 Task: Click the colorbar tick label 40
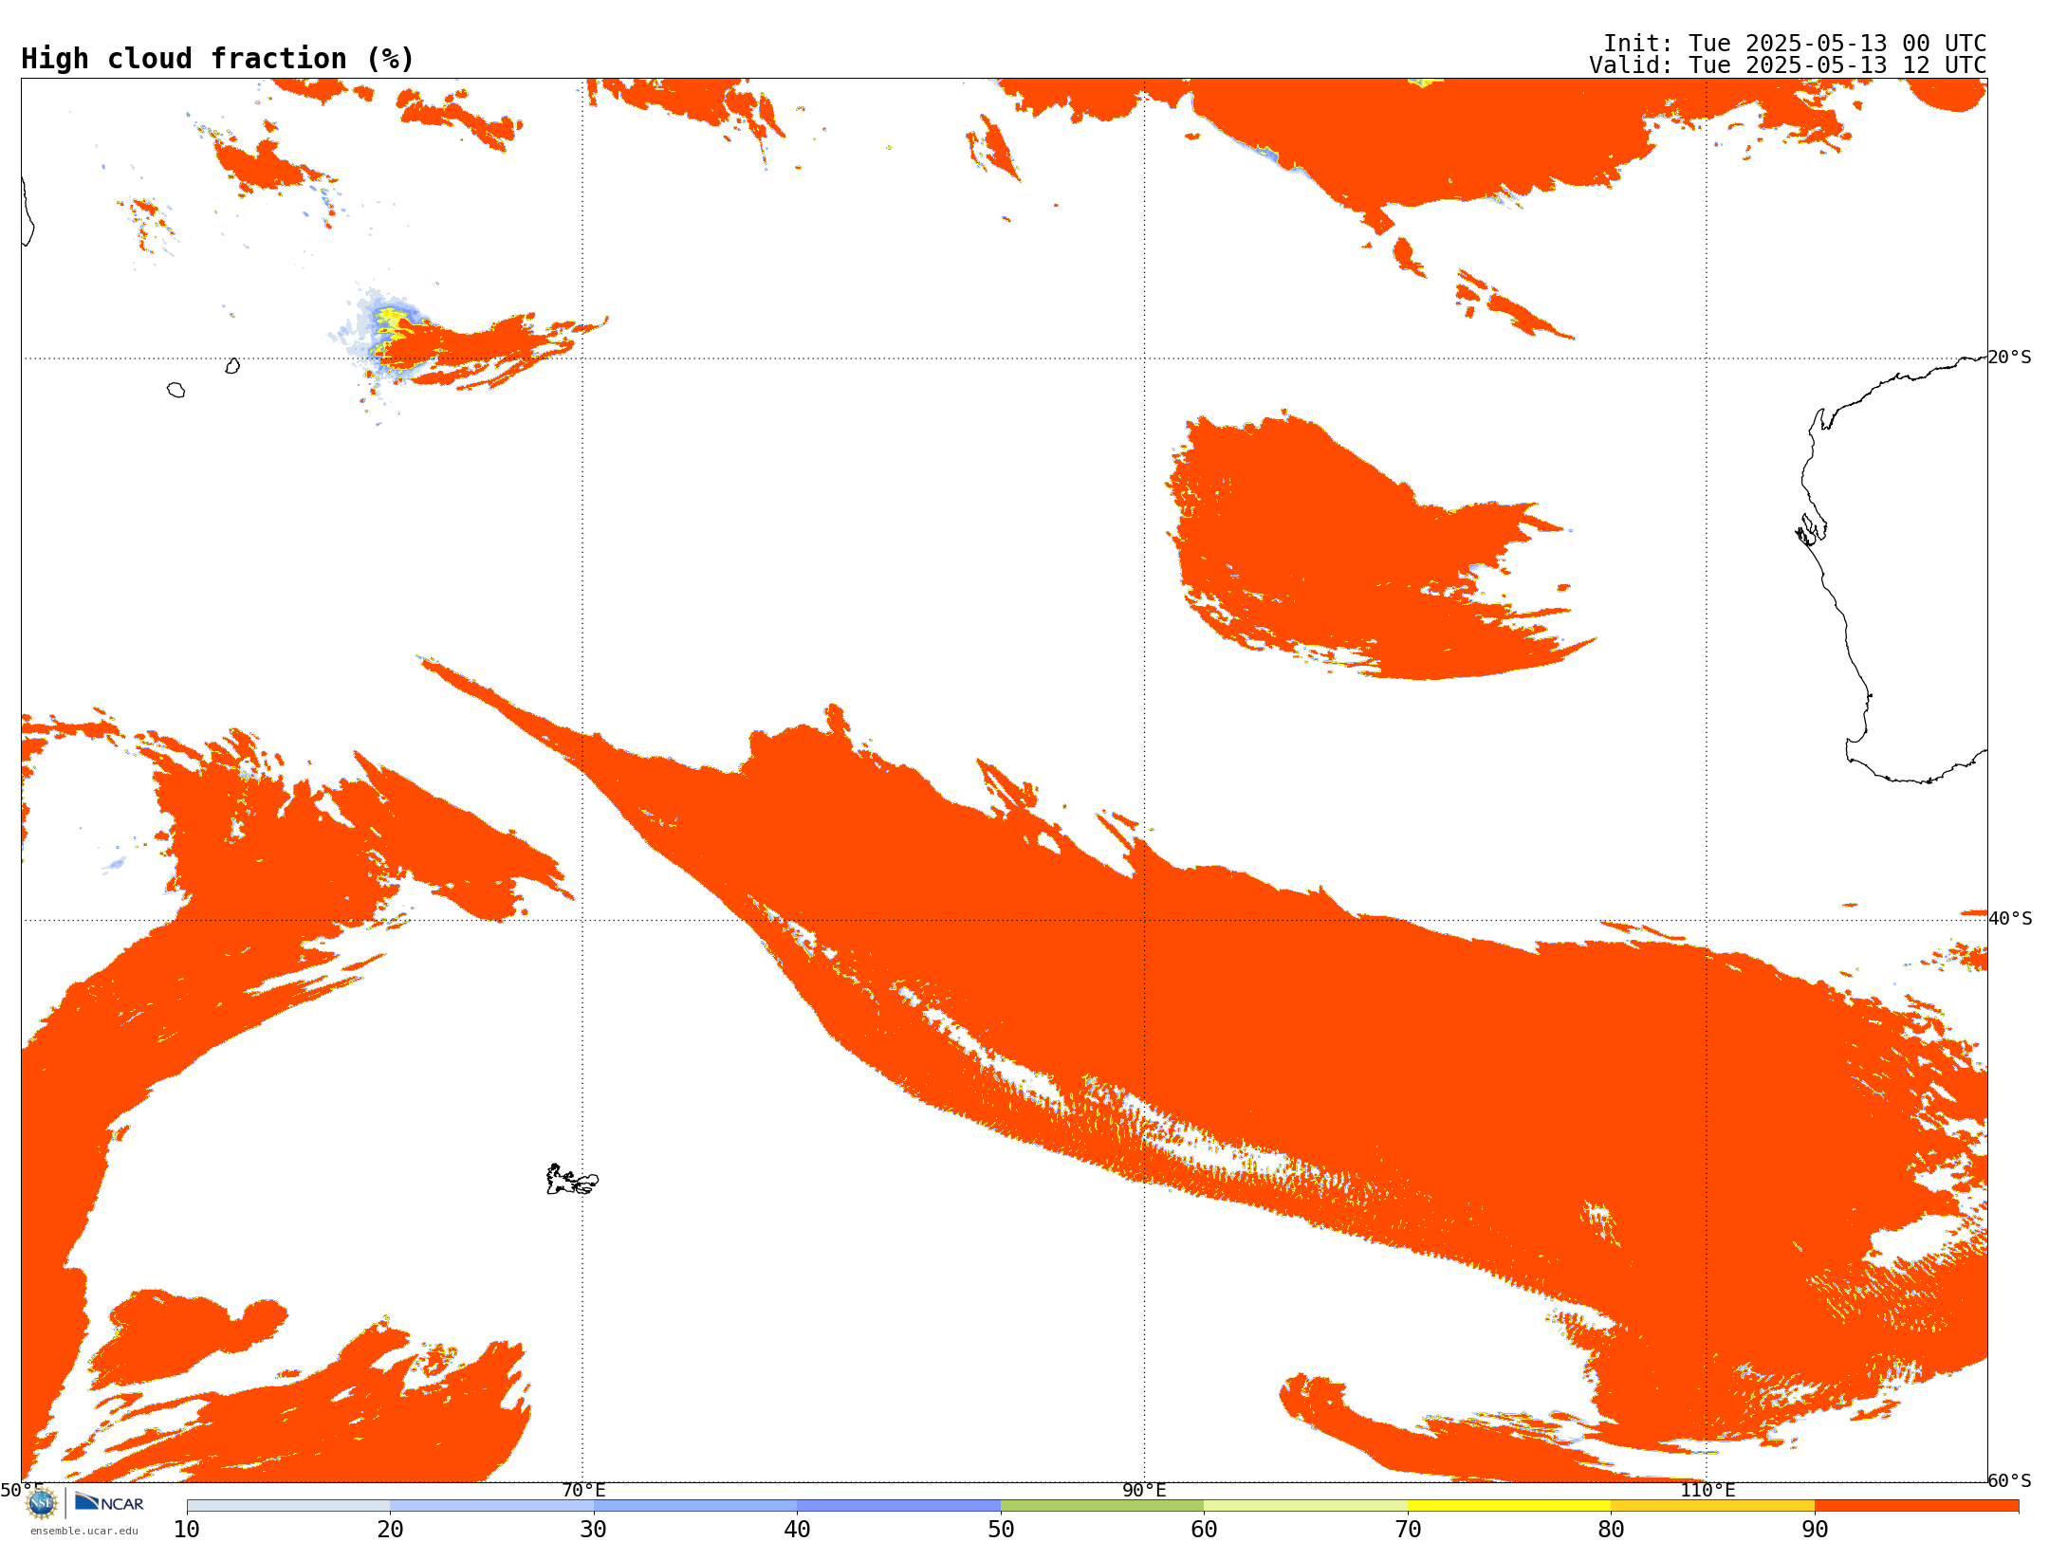point(797,1529)
